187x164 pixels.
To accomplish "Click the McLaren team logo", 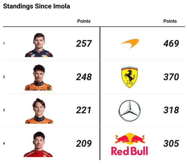I will (x=130, y=44).
